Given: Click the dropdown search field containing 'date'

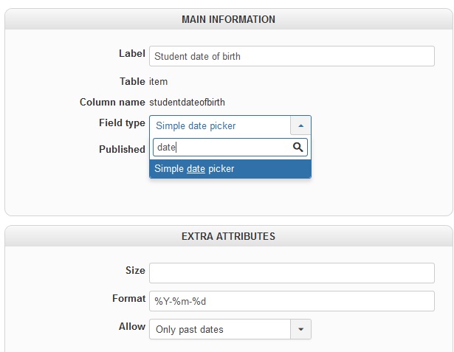Looking at the screenshot, I should [x=221, y=148].
